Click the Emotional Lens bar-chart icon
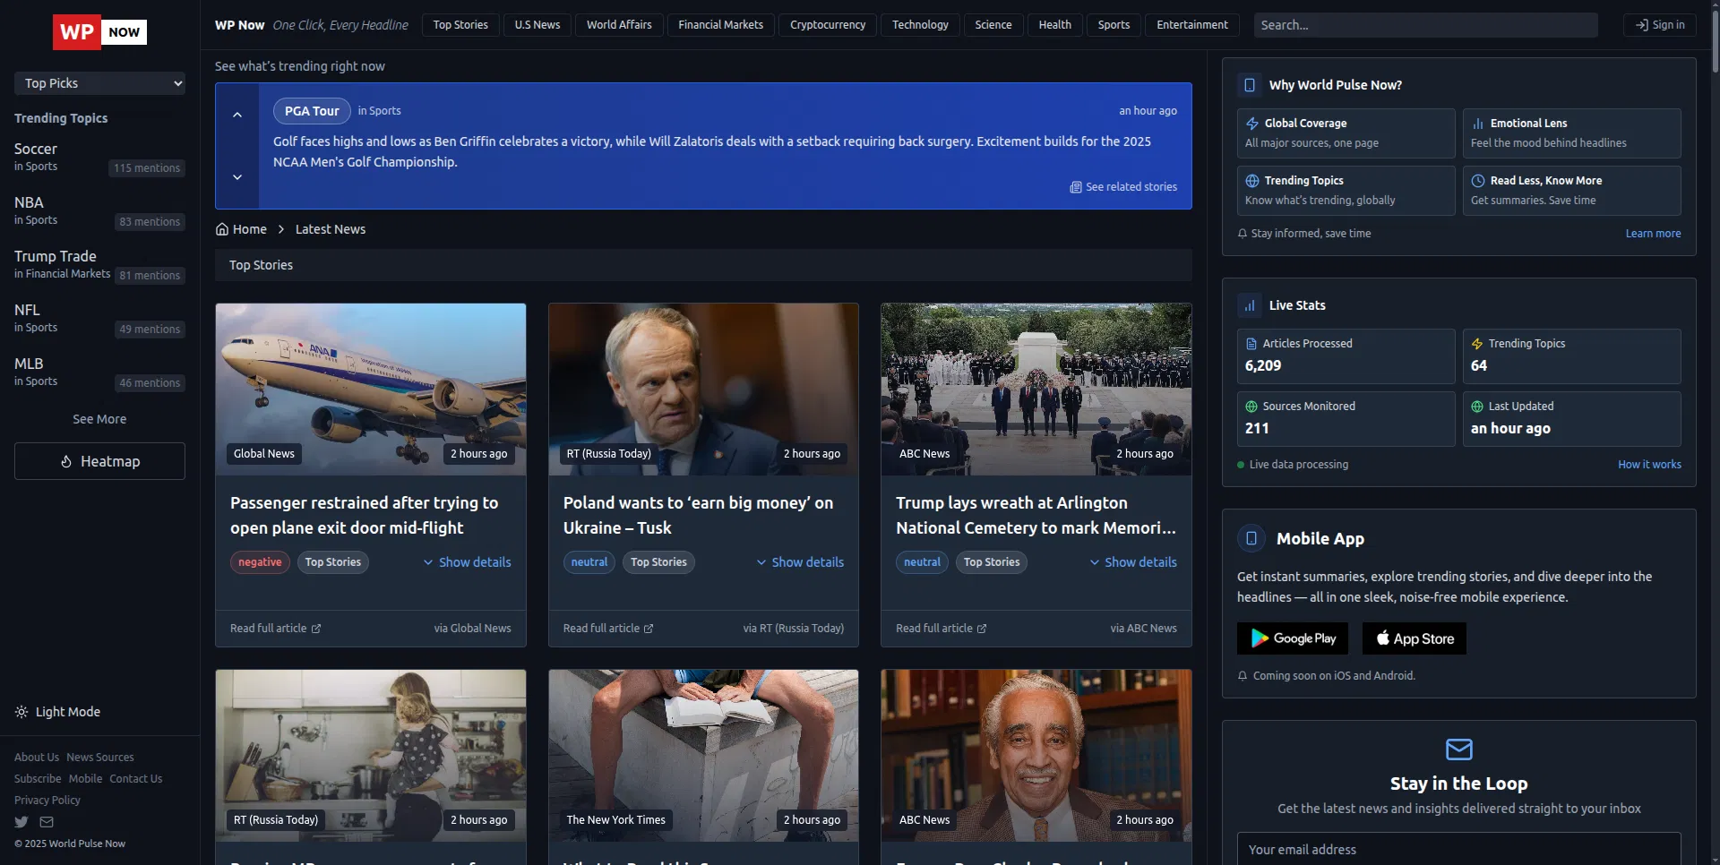The height and width of the screenshot is (865, 1720). (1476, 123)
